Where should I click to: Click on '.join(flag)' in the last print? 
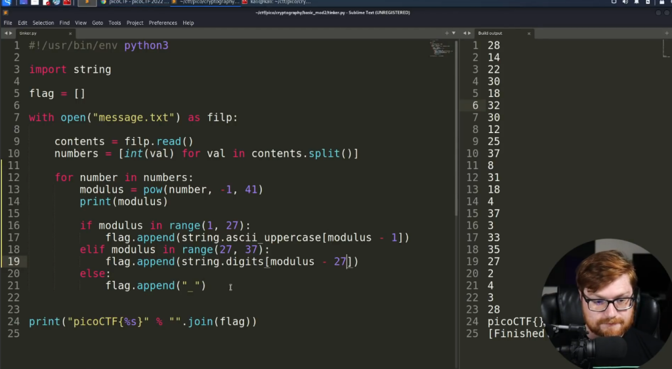(x=219, y=322)
